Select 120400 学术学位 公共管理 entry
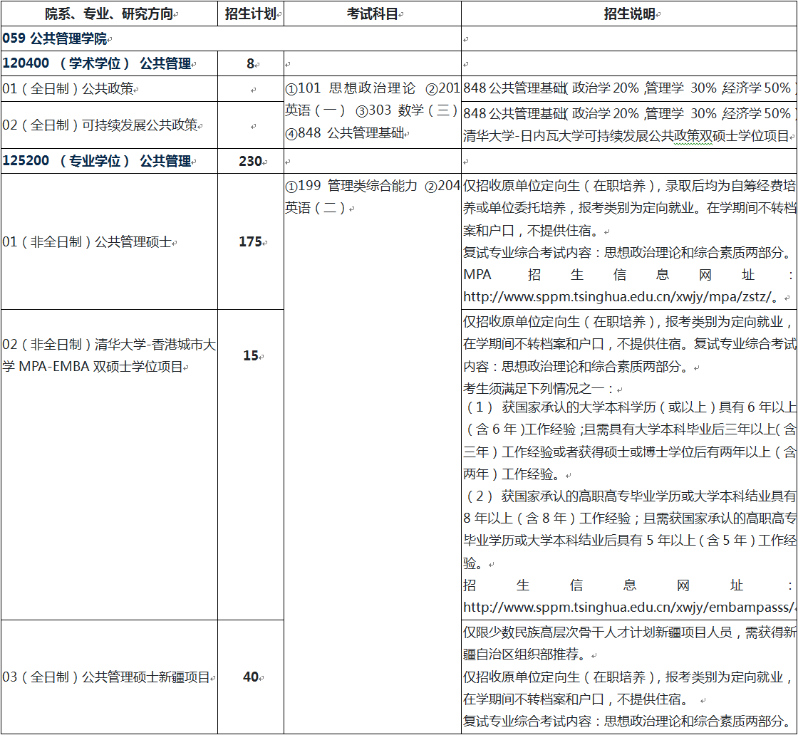798x735 pixels. 97,63
